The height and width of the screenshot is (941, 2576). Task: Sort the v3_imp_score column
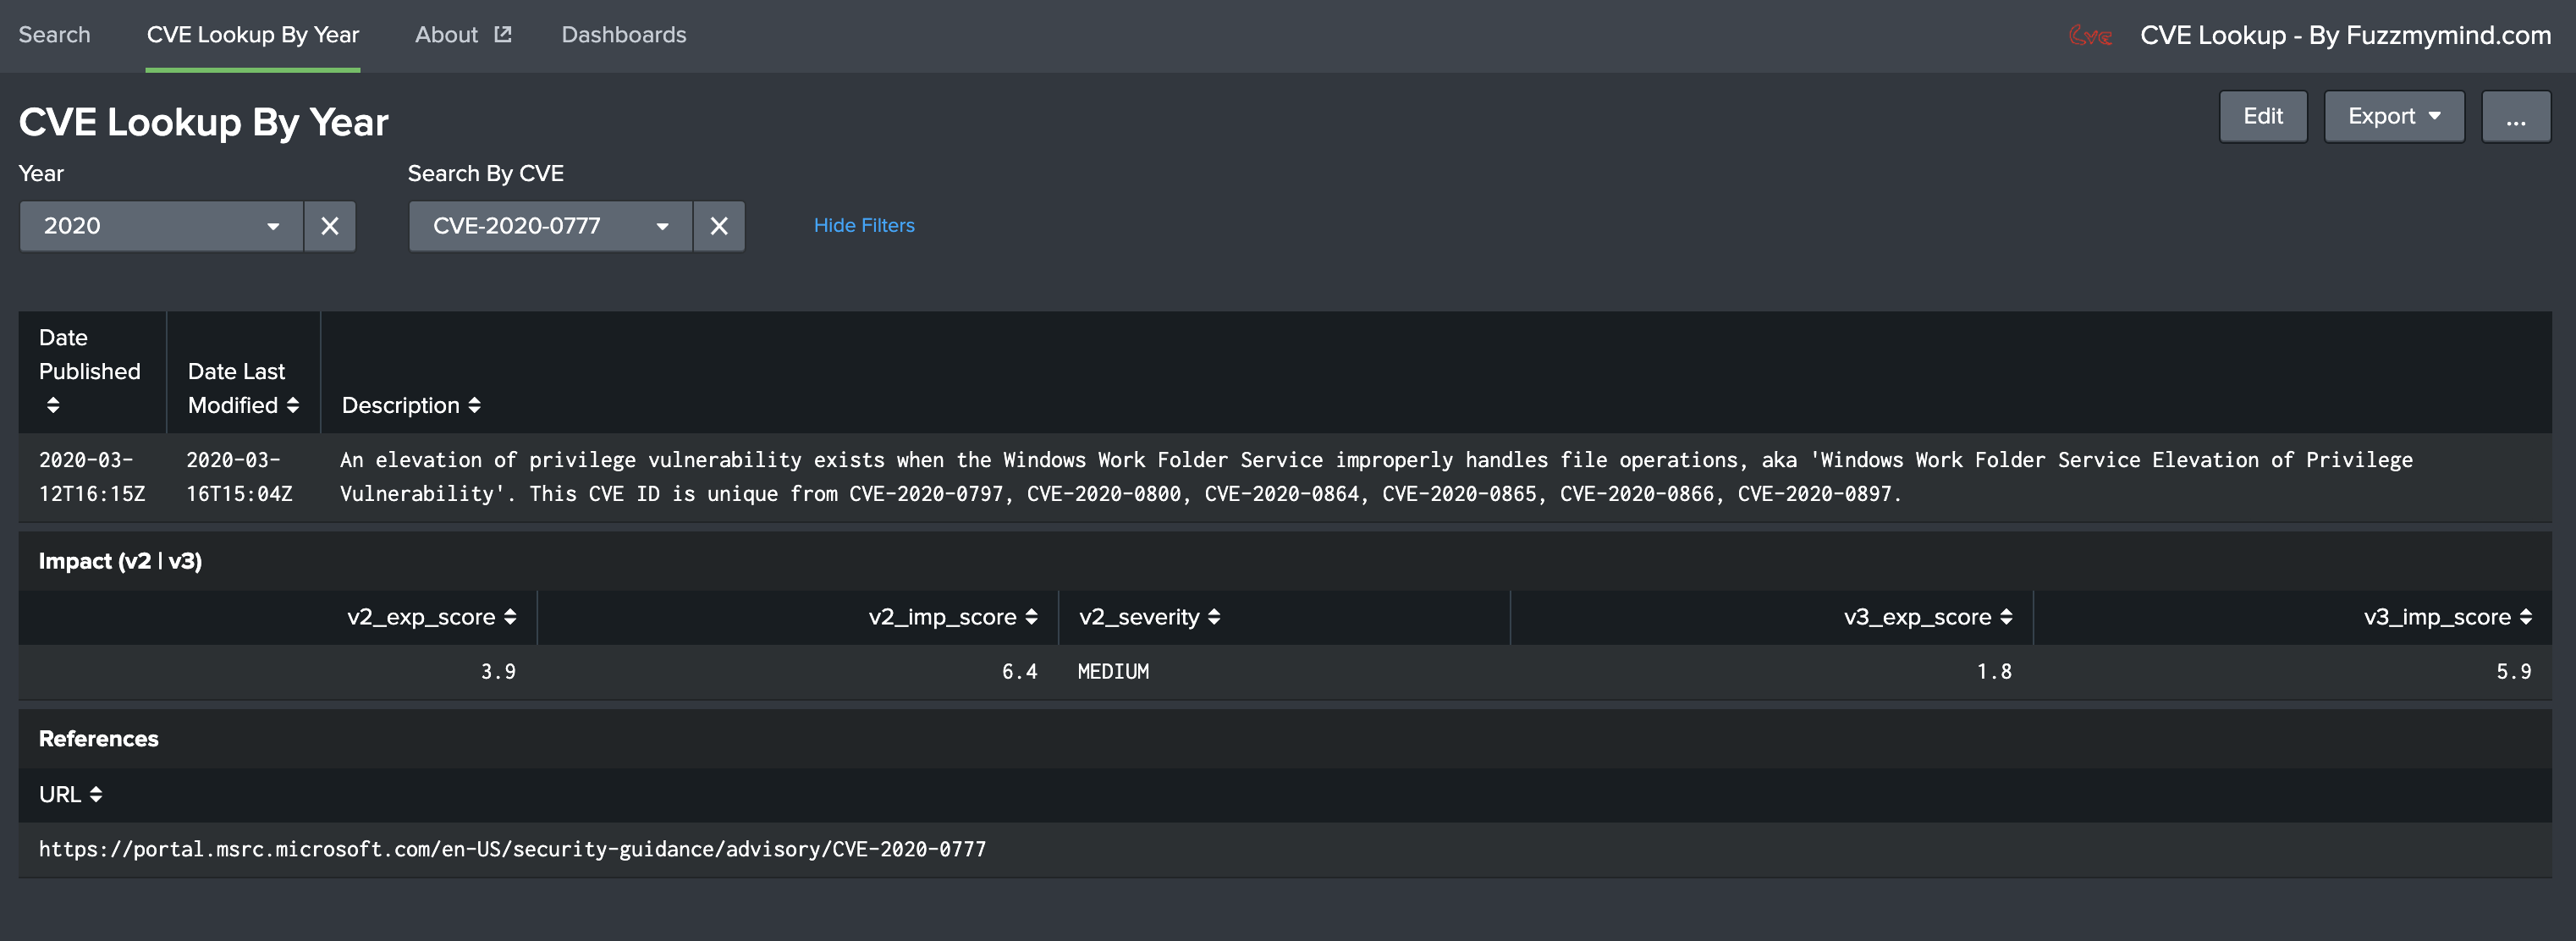click(x=2525, y=617)
